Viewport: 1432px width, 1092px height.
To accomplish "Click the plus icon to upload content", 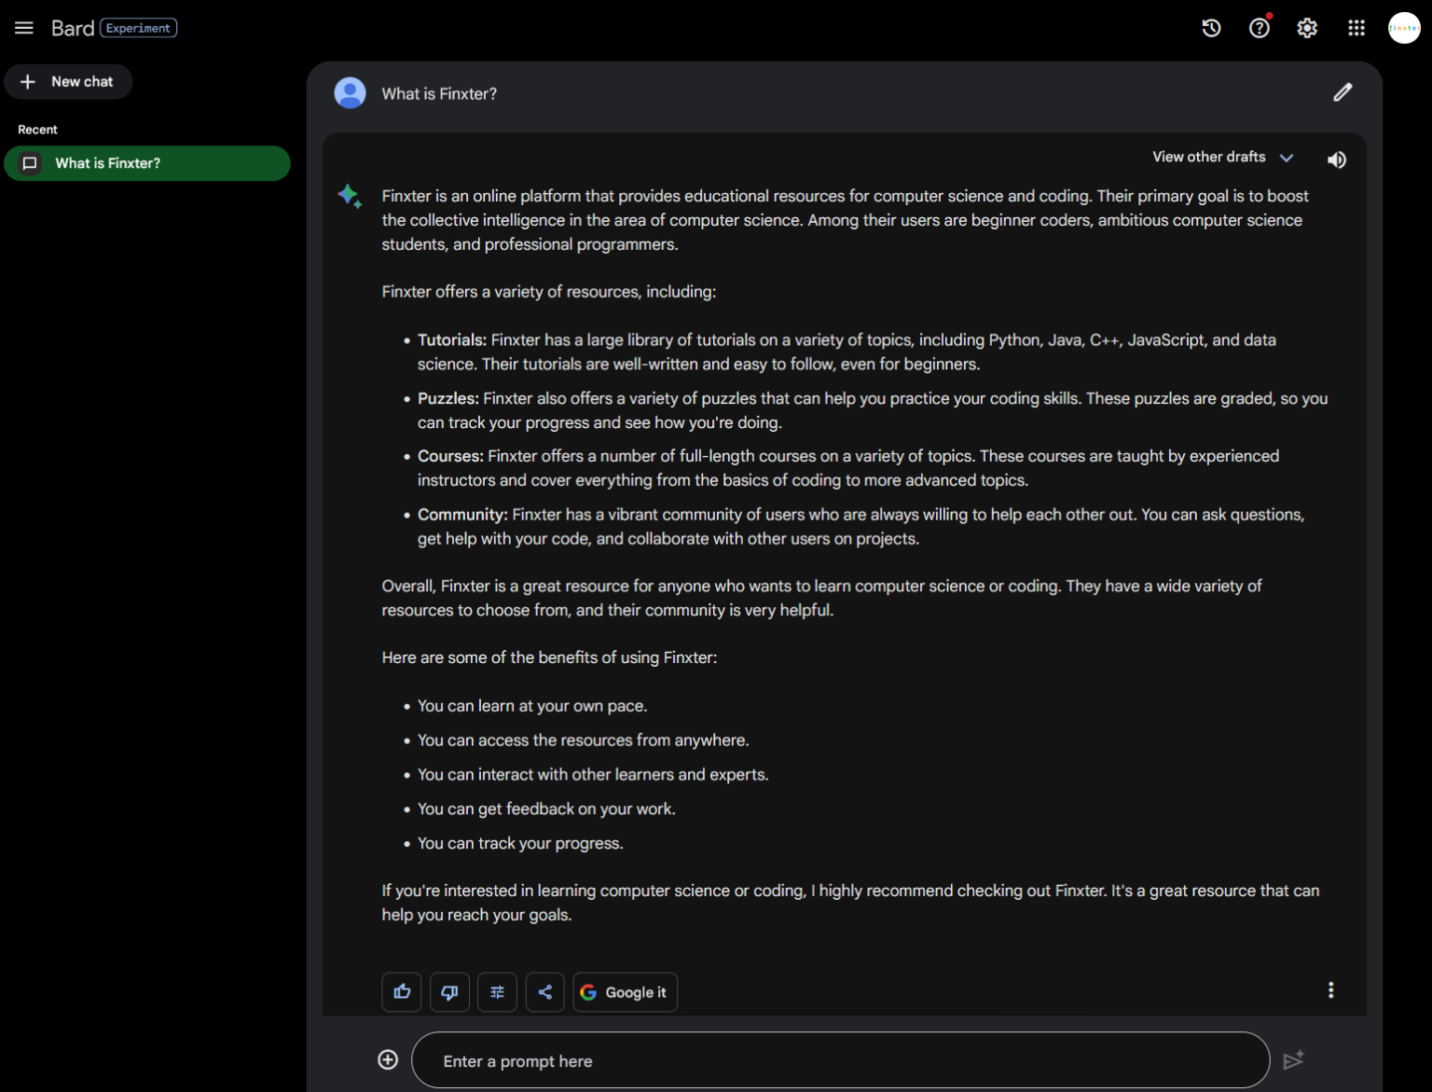I will pos(386,1059).
